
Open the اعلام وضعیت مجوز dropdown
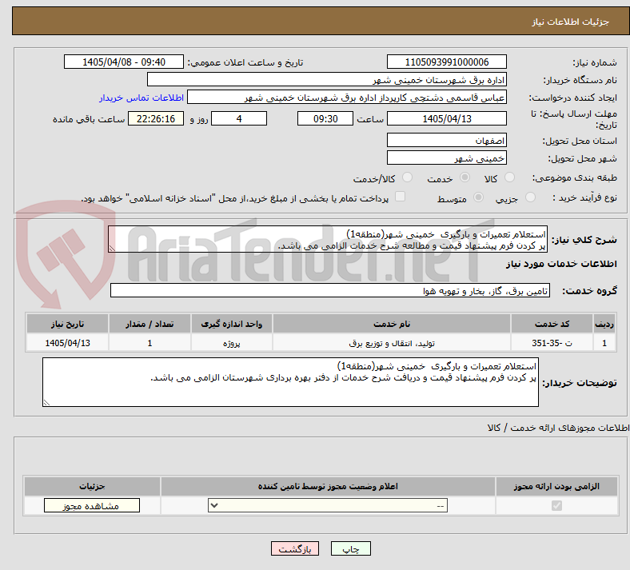(x=328, y=505)
